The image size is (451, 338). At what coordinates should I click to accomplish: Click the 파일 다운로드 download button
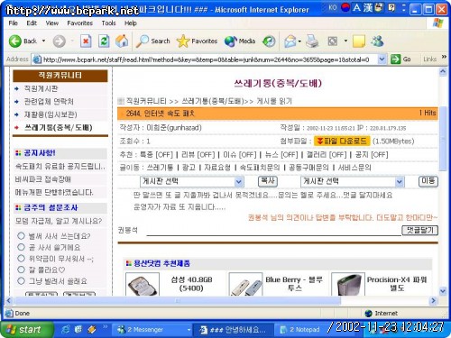click(342, 141)
